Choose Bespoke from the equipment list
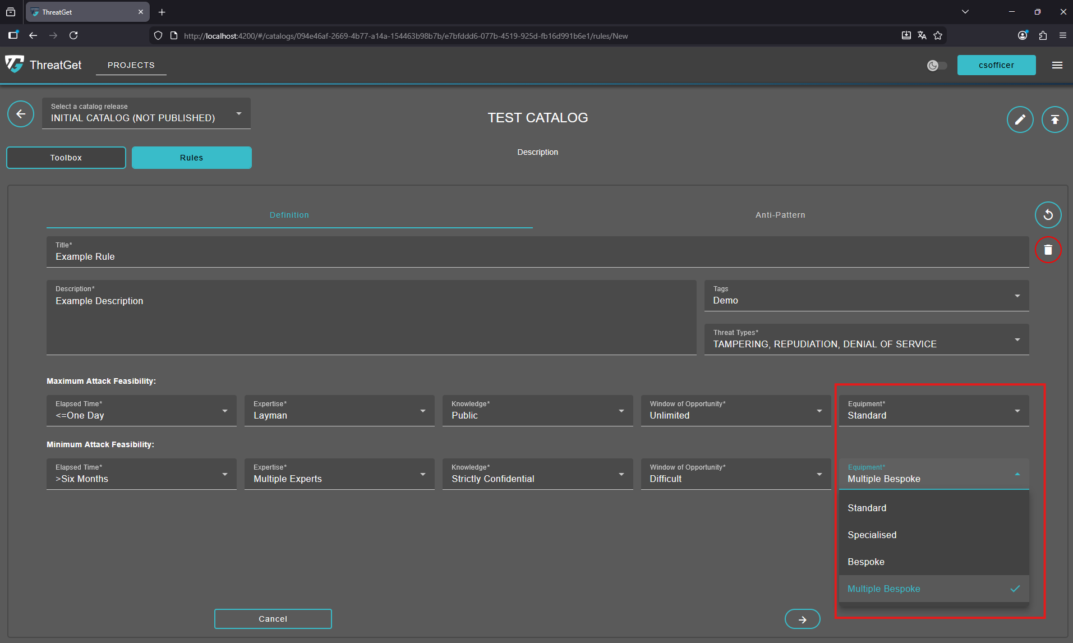This screenshot has width=1073, height=643. 866,562
